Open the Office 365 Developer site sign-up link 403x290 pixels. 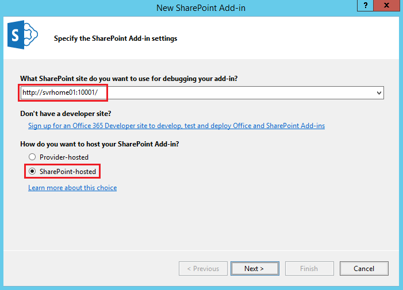(176, 126)
